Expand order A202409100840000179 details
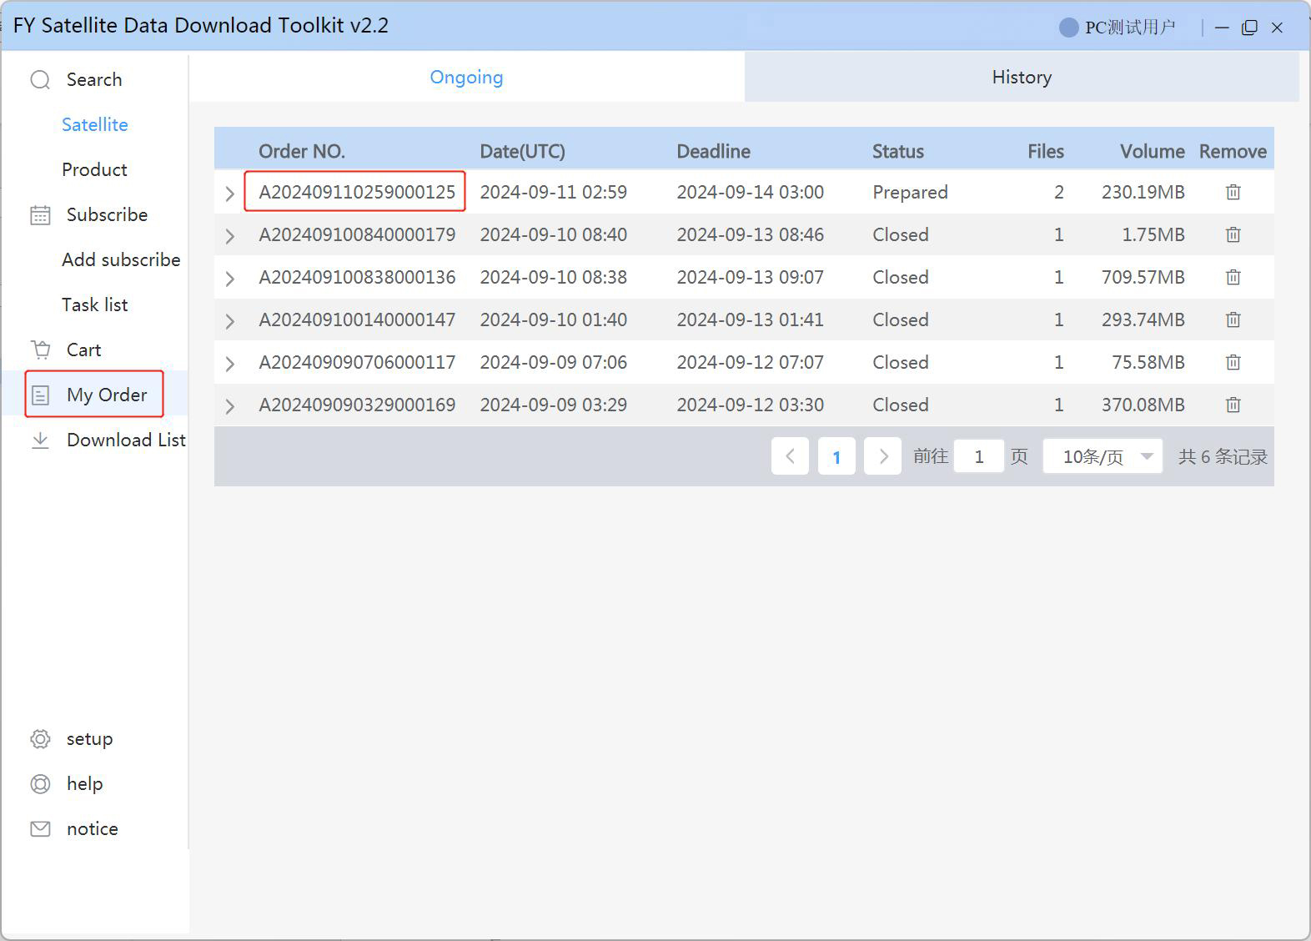This screenshot has width=1311, height=941. (x=230, y=236)
